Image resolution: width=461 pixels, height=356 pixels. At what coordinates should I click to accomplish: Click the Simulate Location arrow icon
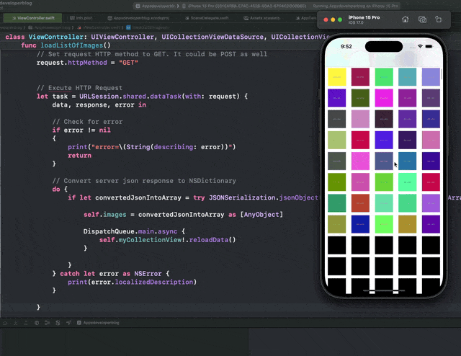[x=68, y=323]
